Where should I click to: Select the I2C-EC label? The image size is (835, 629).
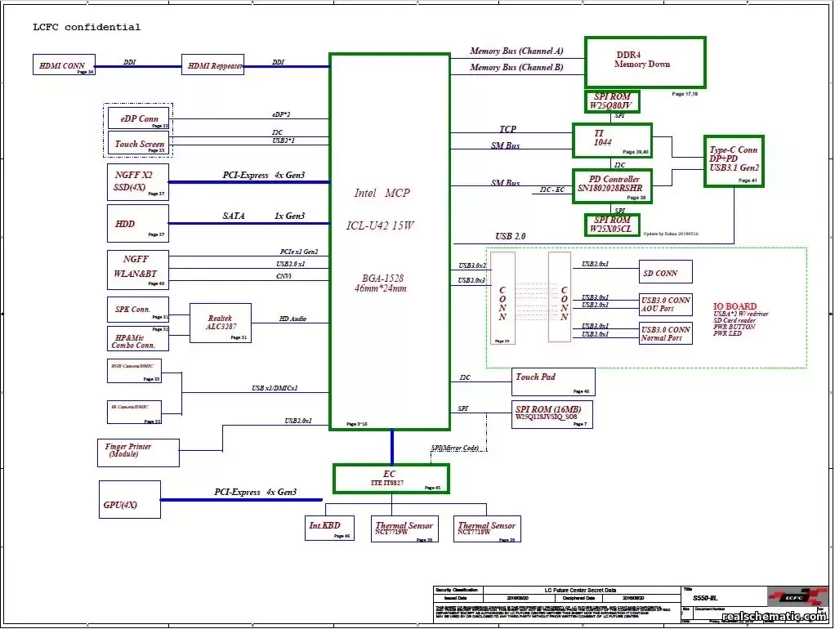[552, 190]
